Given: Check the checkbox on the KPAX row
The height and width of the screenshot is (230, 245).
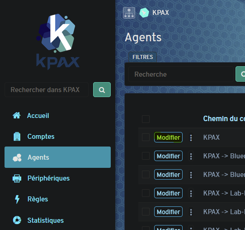Looking at the screenshot, I should coord(146,137).
